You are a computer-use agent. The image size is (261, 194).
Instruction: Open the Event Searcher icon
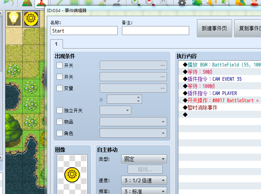coord(226,3)
